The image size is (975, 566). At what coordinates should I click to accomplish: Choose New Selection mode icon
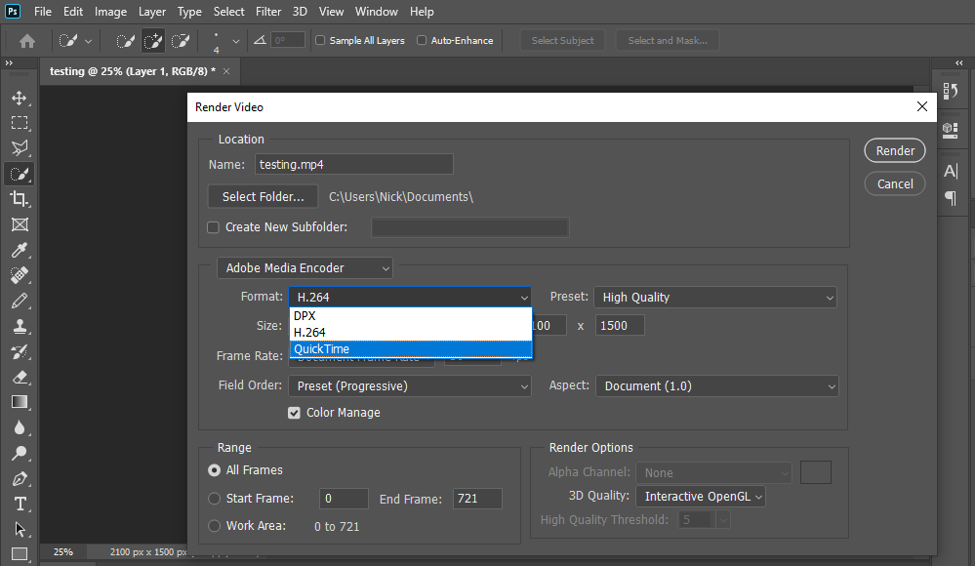click(x=126, y=41)
